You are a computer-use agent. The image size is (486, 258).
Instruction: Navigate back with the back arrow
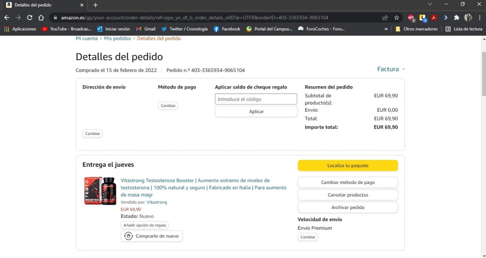tap(7, 17)
